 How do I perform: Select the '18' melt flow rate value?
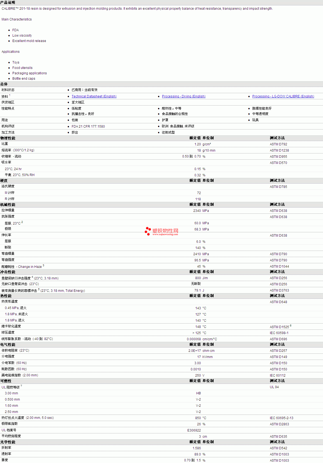199,150
